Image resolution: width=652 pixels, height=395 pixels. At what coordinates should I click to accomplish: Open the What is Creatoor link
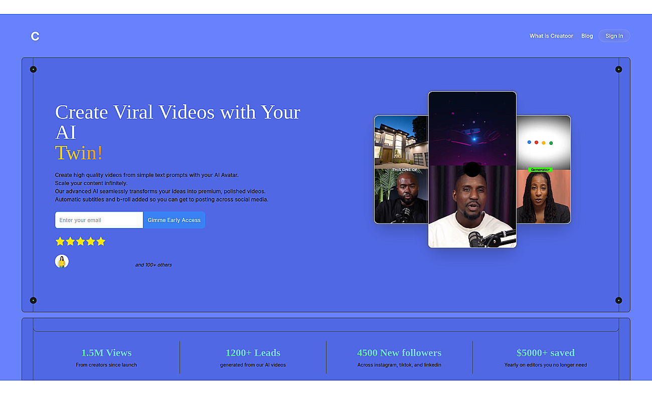tap(551, 36)
